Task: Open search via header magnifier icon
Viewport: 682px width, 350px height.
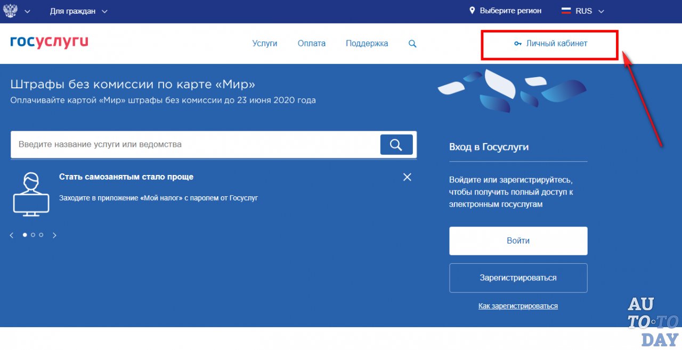Action: click(x=412, y=44)
